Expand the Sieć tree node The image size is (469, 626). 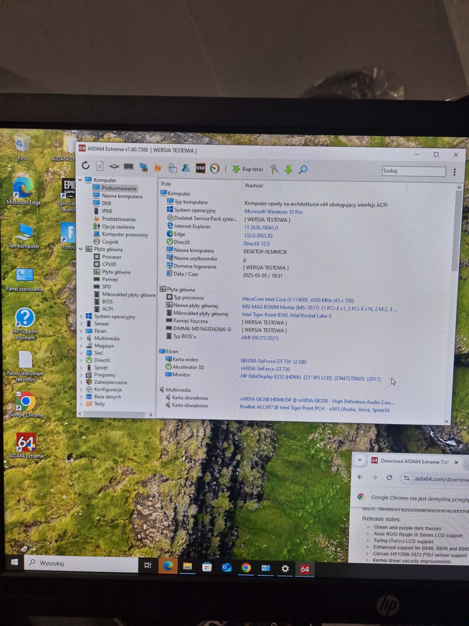click(x=81, y=353)
